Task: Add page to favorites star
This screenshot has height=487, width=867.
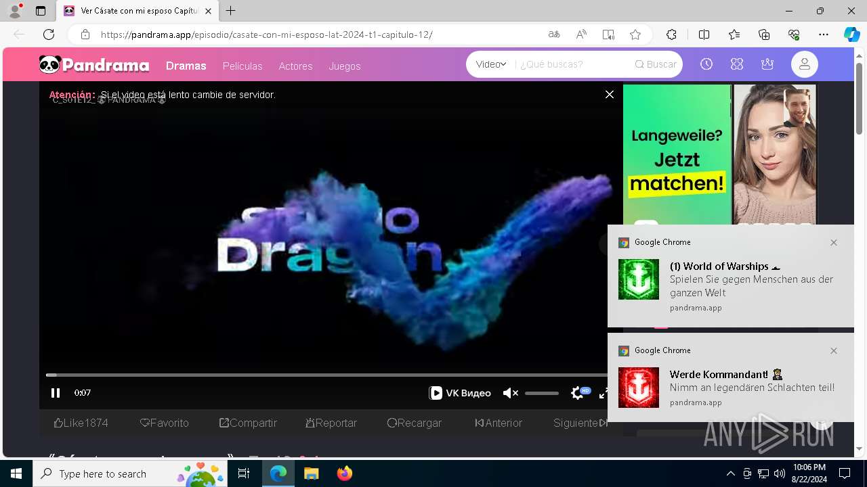Action: point(635,34)
